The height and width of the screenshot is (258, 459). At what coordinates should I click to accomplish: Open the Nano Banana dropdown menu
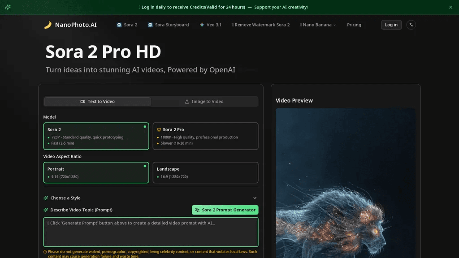click(x=318, y=25)
